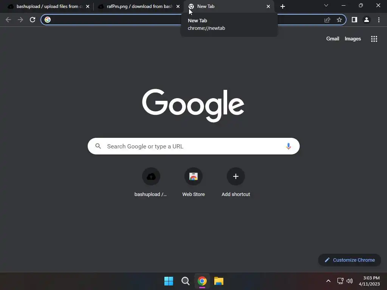Viewport: 387px width, 290px height.
Task: Open the Web Store shortcut
Action: click(193, 182)
